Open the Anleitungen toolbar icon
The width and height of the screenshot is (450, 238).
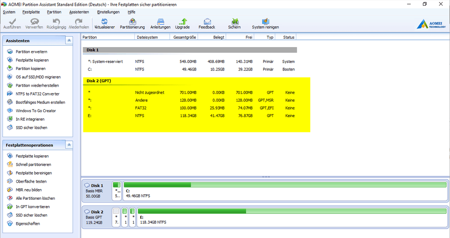160,22
